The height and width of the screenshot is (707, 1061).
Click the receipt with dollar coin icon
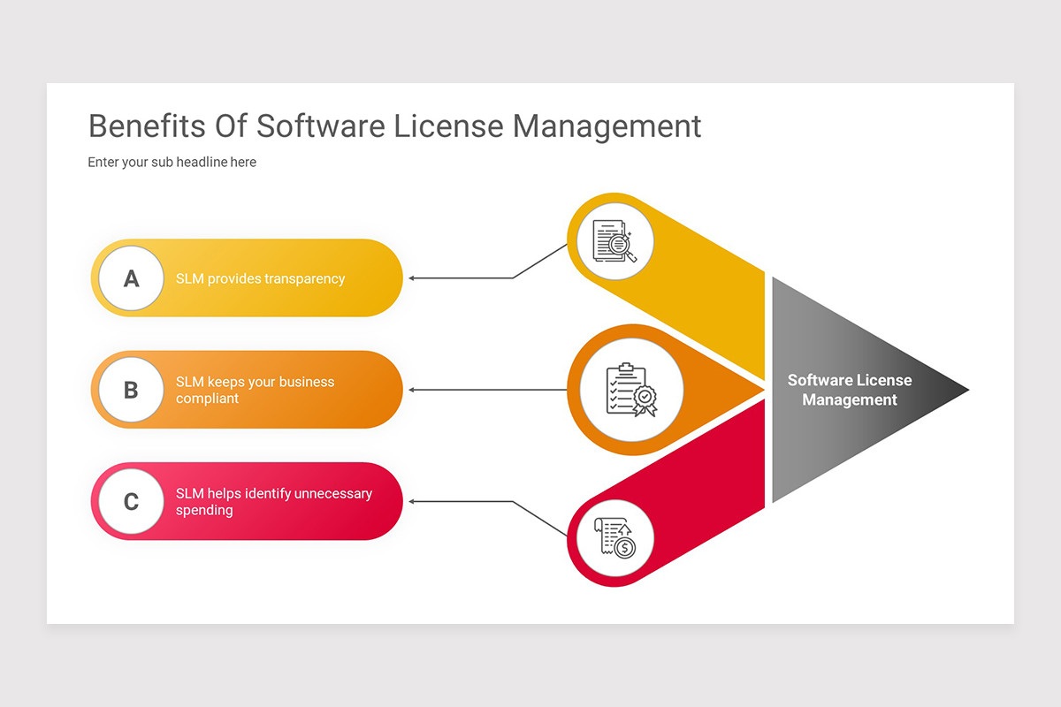[x=613, y=537]
